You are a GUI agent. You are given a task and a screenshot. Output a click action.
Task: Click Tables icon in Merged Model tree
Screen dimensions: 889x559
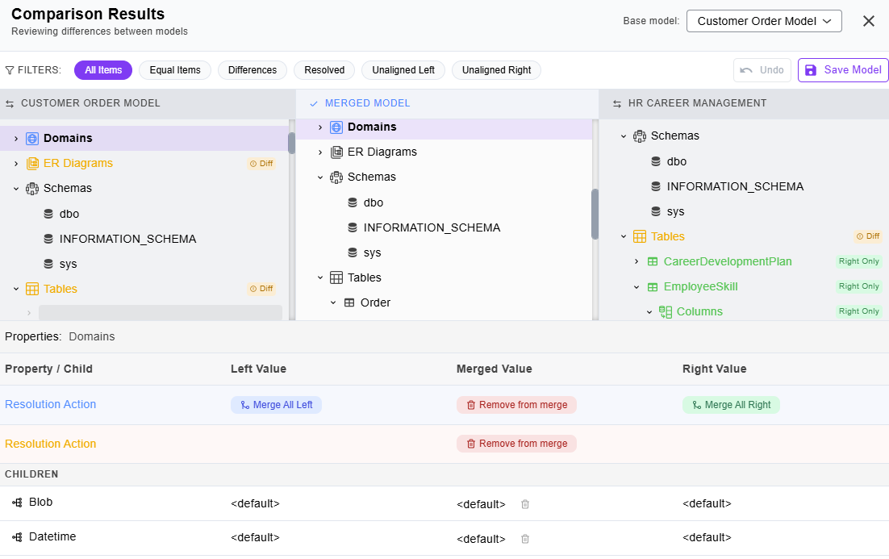tap(336, 277)
